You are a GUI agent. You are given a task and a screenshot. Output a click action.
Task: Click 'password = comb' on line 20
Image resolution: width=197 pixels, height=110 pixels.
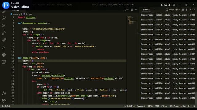[x=41, y=72]
